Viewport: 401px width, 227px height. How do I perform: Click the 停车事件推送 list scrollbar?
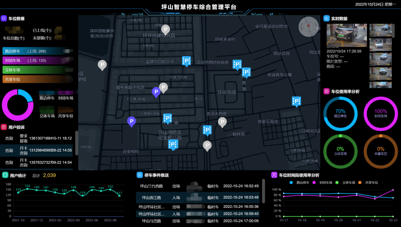(x=264, y=191)
